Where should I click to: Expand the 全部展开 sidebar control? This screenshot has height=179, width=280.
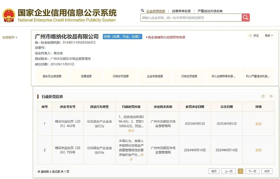coord(10,37)
